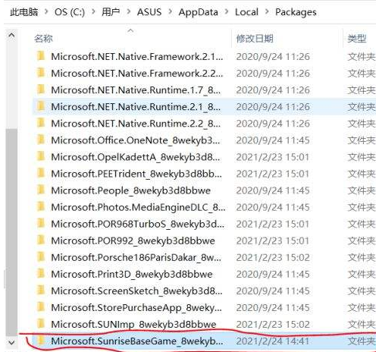
Task: Click the Microsoft.POR968TurboS_8wekyb3d... name
Action: (138, 224)
